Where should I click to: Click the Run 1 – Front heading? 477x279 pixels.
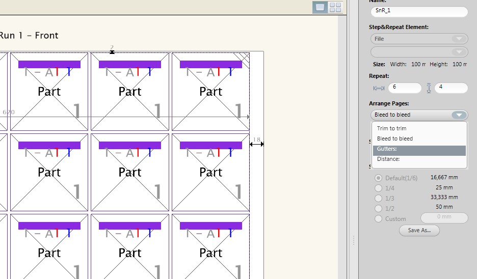(29, 36)
